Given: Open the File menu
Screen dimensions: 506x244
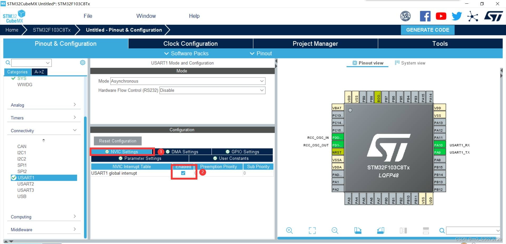Looking at the screenshot, I should (x=88, y=16).
